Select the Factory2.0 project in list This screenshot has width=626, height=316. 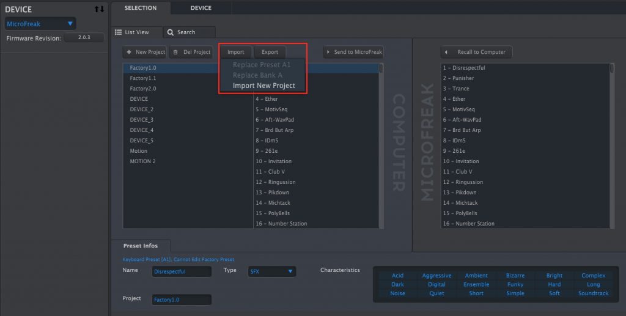tap(143, 89)
